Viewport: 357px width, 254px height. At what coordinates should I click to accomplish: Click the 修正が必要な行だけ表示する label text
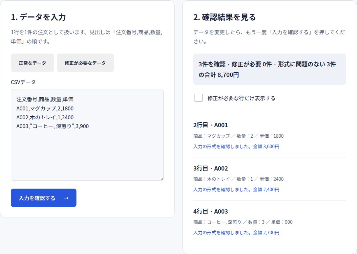(241, 98)
